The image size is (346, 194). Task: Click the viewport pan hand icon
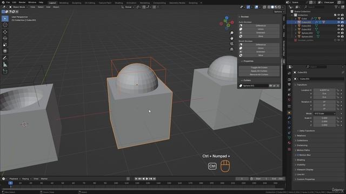232,38
